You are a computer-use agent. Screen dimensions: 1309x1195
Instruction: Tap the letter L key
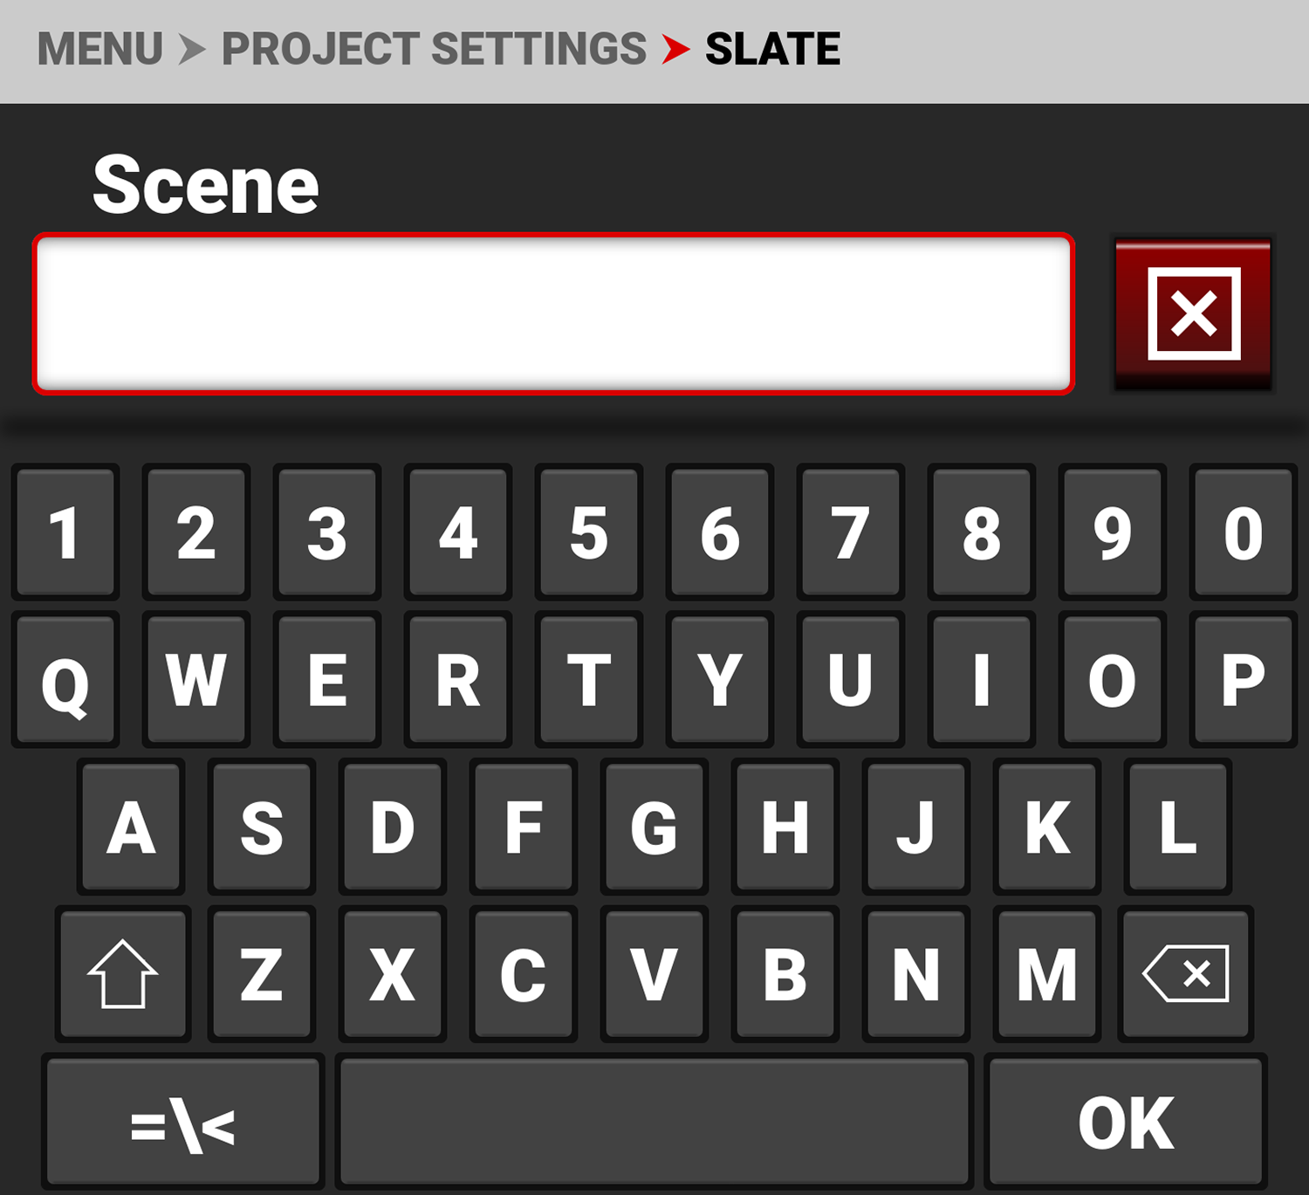point(1177,827)
